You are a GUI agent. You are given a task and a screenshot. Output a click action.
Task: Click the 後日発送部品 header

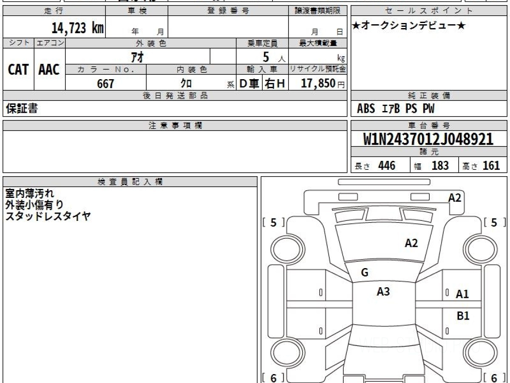(175, 96)
